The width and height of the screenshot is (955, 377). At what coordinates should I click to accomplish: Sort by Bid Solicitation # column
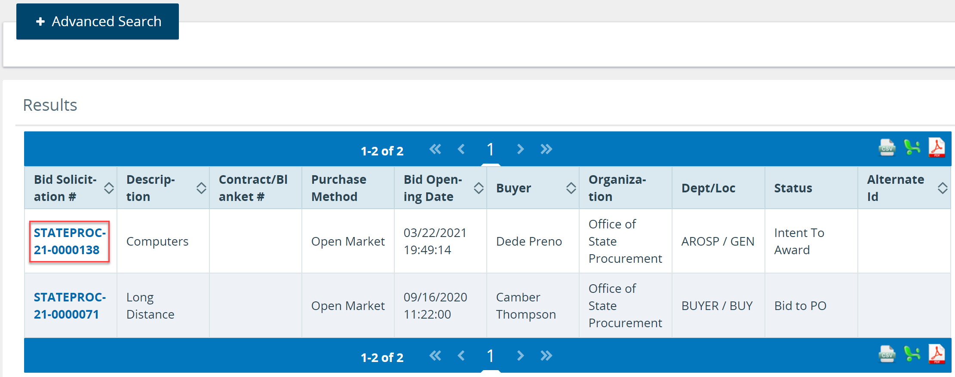[x=109, y=188]
